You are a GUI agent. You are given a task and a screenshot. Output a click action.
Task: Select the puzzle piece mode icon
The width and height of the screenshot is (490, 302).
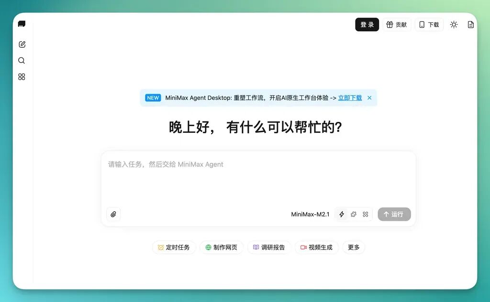(x=354, y=215)
